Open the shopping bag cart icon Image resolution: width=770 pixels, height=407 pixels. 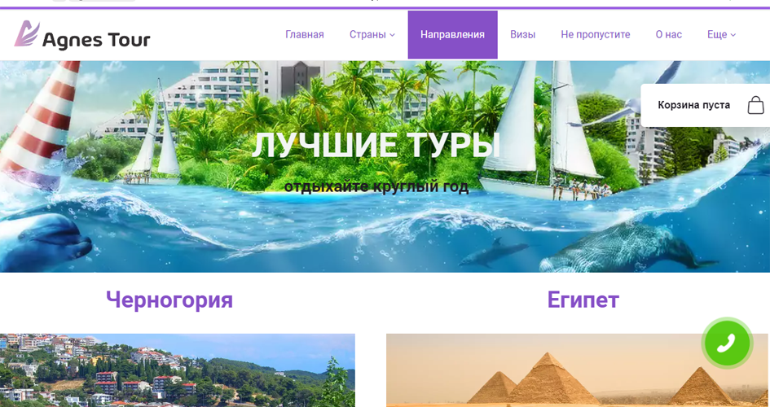point(756,105)
